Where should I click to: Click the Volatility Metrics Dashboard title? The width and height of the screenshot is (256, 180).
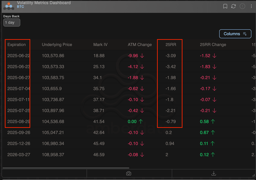(x=44, y=3)
